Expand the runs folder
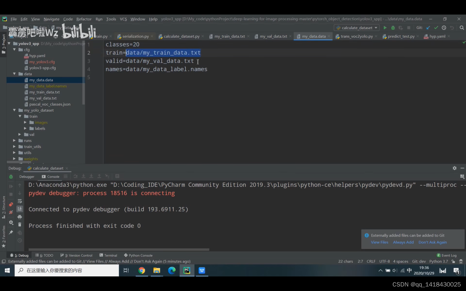The height and width of the screenshot is (291, 466). coord(14,140)
